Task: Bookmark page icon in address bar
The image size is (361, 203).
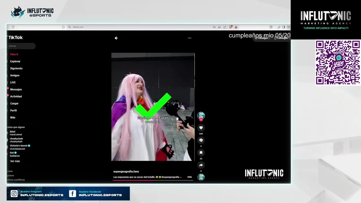Action: [x=63, y=27]
